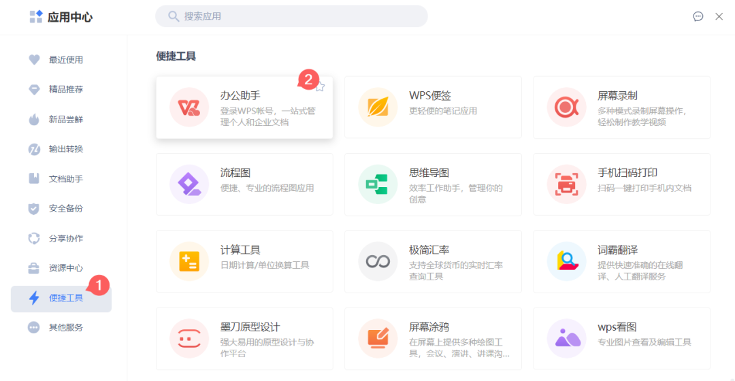The width and height of the screenshot is (735, 381).
Task: Select 文档助手 in the sidebar
Action: [61, 178]
